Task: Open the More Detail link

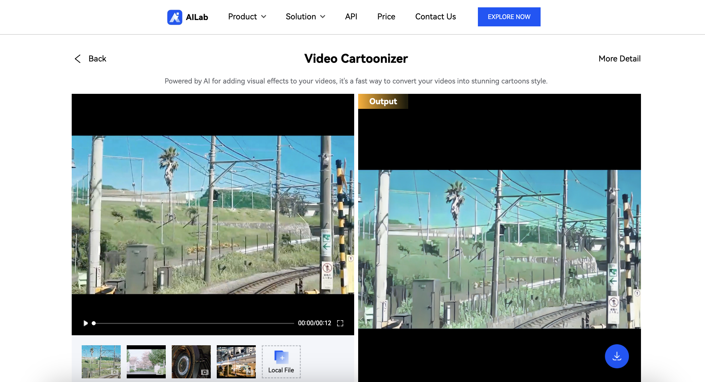Action: pos(619,59)
